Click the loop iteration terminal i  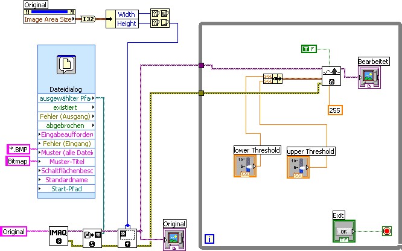(x=209, y=239)
